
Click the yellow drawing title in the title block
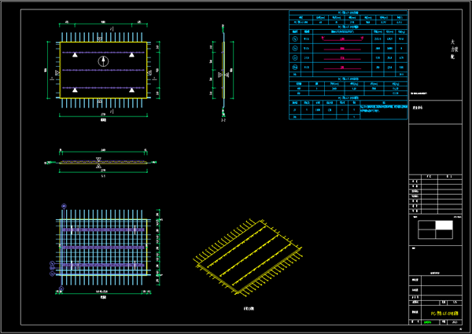[x=444, y=314]
